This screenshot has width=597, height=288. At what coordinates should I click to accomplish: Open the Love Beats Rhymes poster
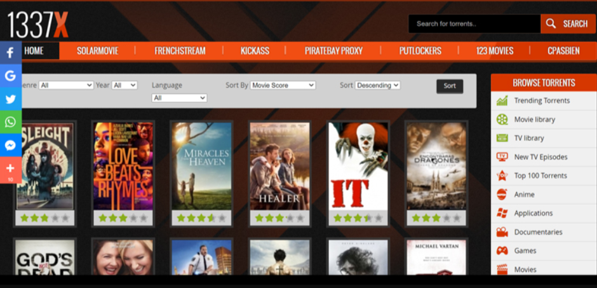click(x=123, y=166)
